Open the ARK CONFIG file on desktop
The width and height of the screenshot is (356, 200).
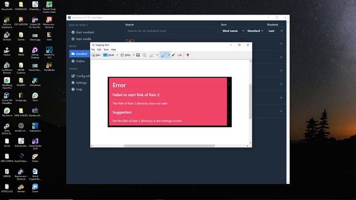(x=7, y=158)
